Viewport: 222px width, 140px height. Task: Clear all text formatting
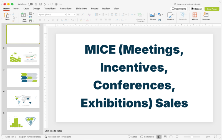coord(89,14)
